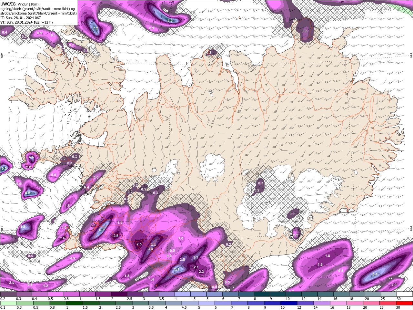Click the 2.3 precipitation value label

(x=201, y=272)
